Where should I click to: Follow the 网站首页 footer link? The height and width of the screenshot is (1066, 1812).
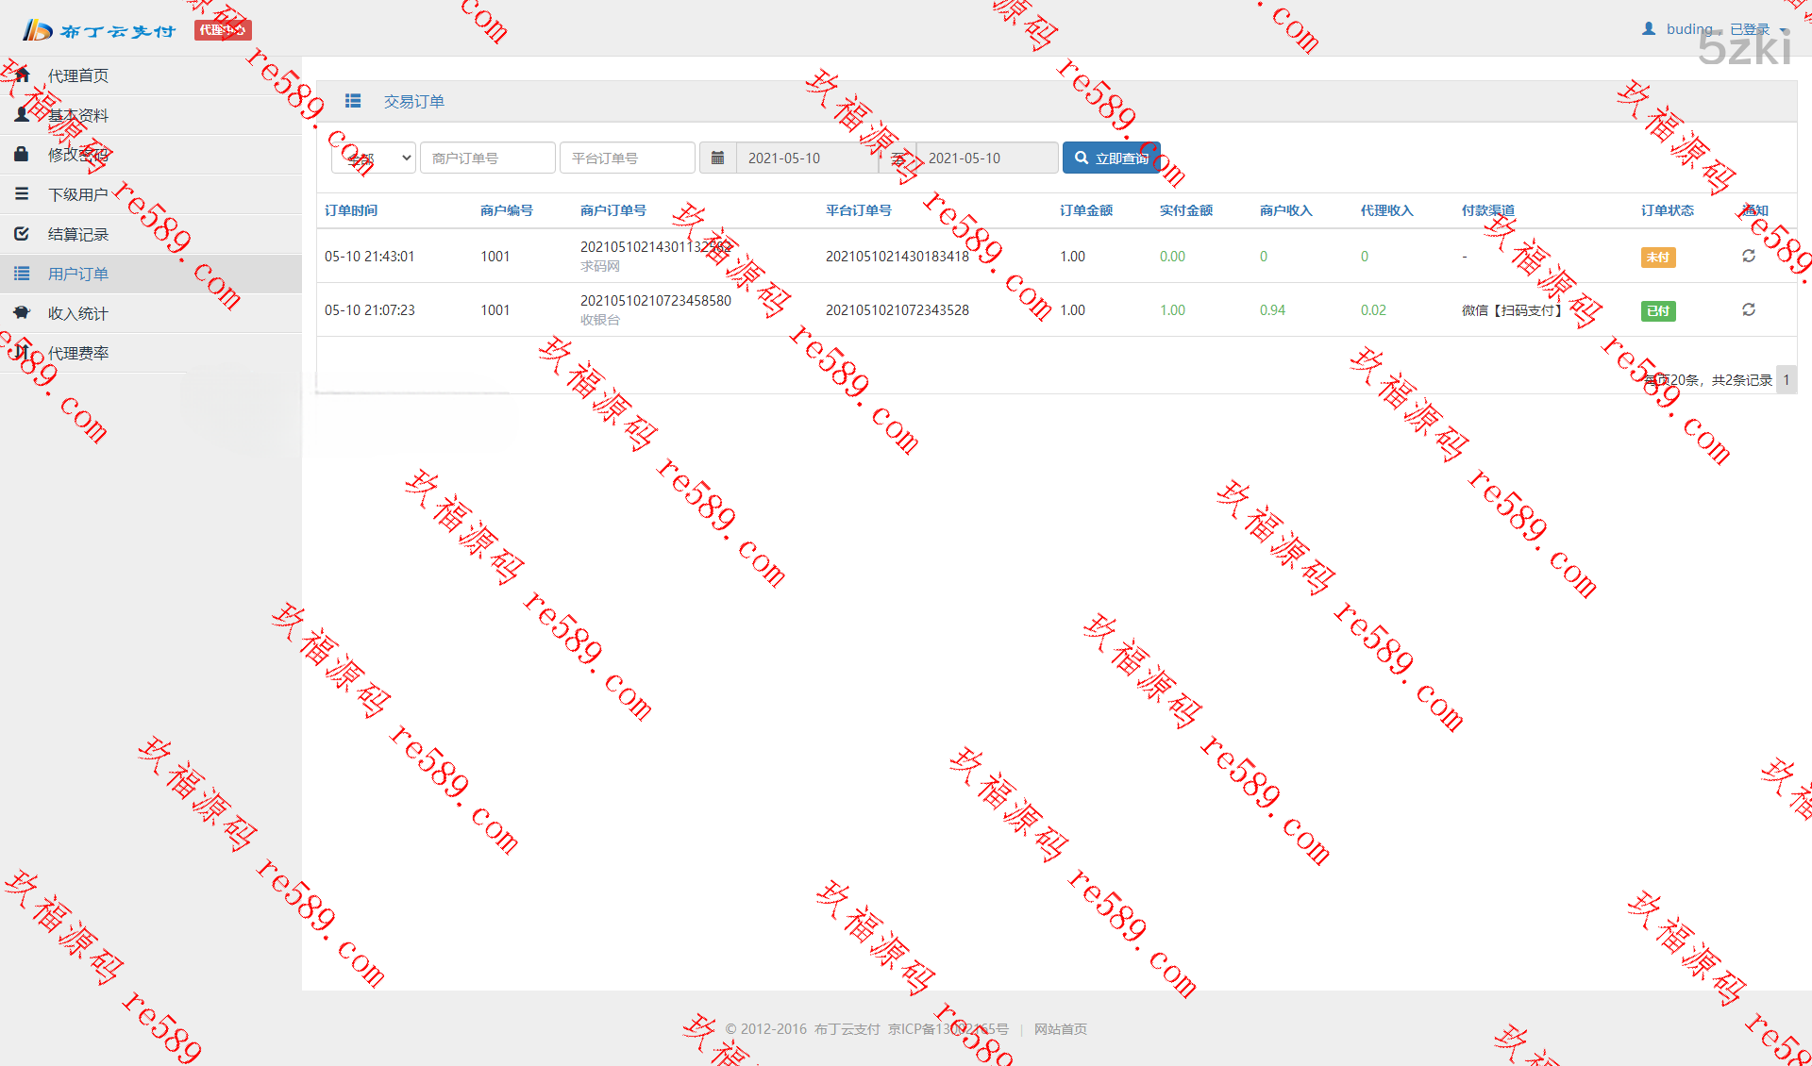tap(1060, 1029)
